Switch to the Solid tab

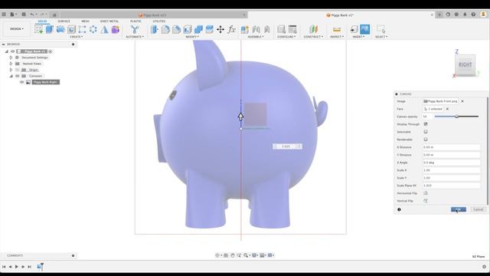click(42, 21)
